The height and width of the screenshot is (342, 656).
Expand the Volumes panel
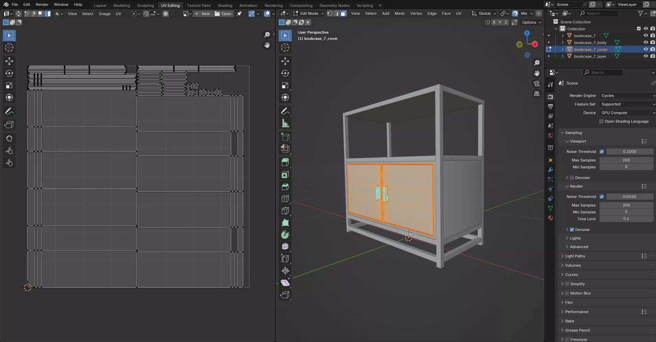(x=573, y=265)
